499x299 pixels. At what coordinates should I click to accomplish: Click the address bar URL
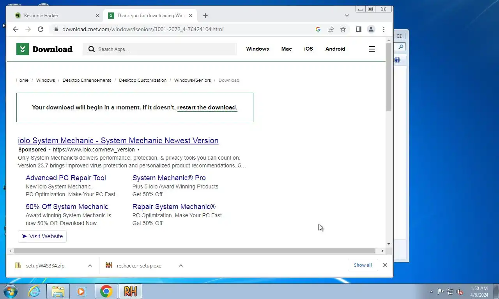(143, 29)
